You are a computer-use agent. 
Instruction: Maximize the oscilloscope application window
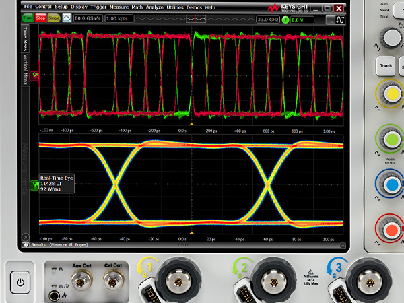click(327, 9)
